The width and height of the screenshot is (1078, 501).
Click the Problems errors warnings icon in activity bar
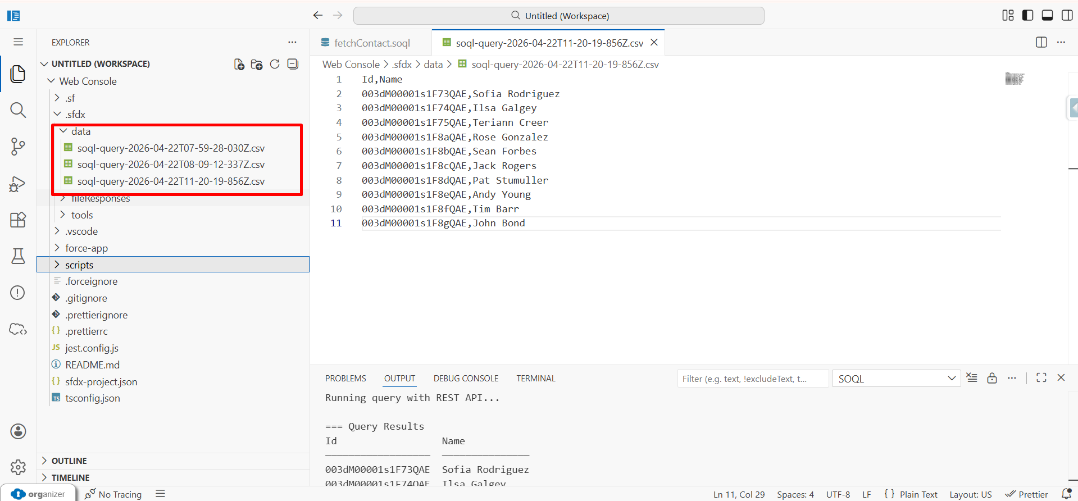tap(18, 293)
